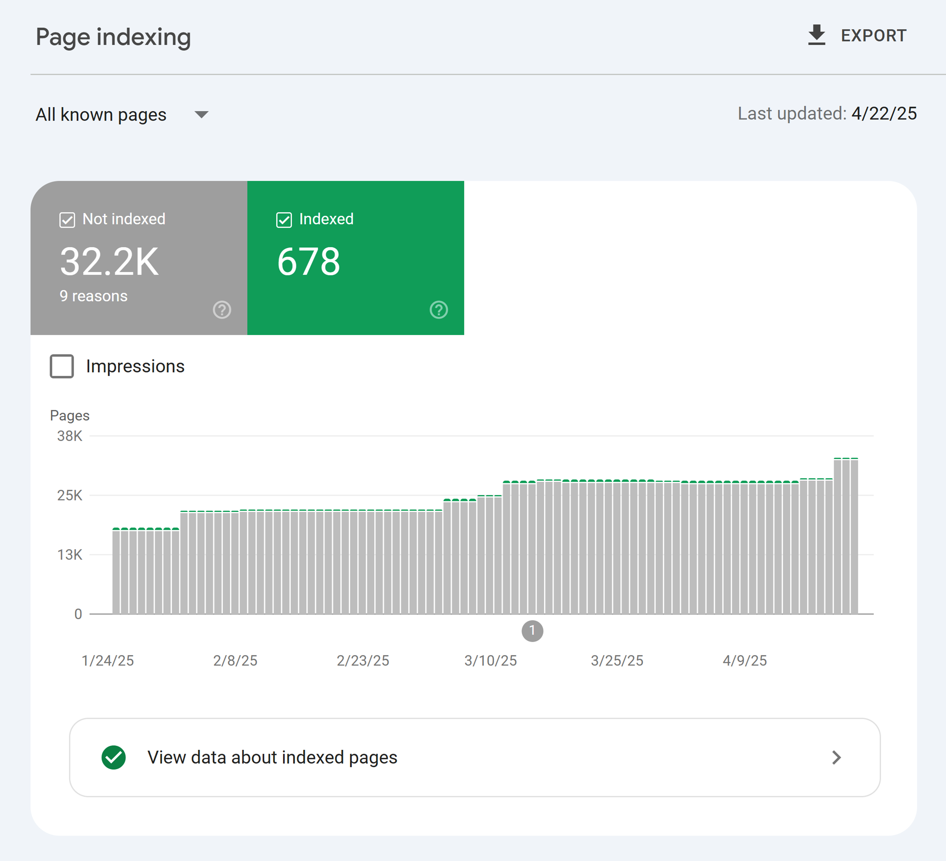This screenshot has width=946, height=861.
Task: Click the tallest last bar in chart
Action: (854, 536)
